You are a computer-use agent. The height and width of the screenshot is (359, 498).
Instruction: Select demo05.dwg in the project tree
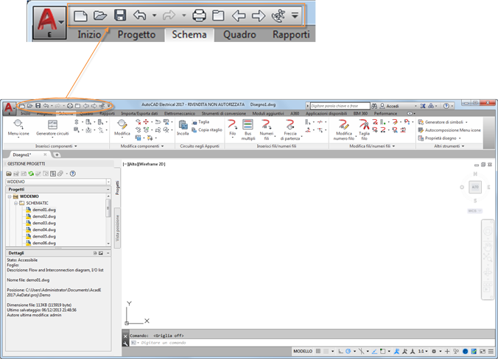coord(41,236)
